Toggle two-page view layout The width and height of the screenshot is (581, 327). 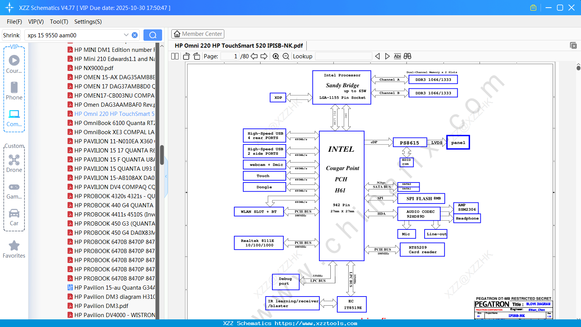[175, 56]
